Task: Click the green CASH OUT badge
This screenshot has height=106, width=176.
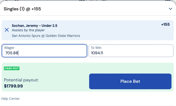Action: point(12,68)
